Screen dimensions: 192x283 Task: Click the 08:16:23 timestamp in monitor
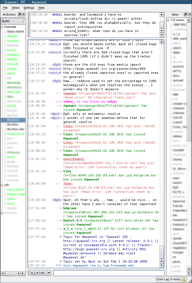click(x=39, y=31)
